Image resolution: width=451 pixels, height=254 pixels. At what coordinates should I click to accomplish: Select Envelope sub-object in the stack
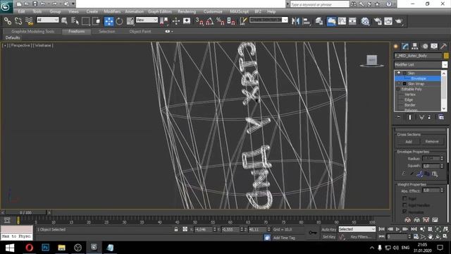point(418,78)
